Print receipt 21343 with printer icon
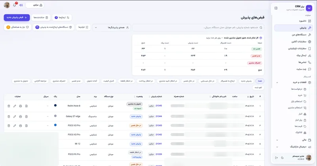Image resolution: width=317 pixels, height=166 pixels. 21,126
